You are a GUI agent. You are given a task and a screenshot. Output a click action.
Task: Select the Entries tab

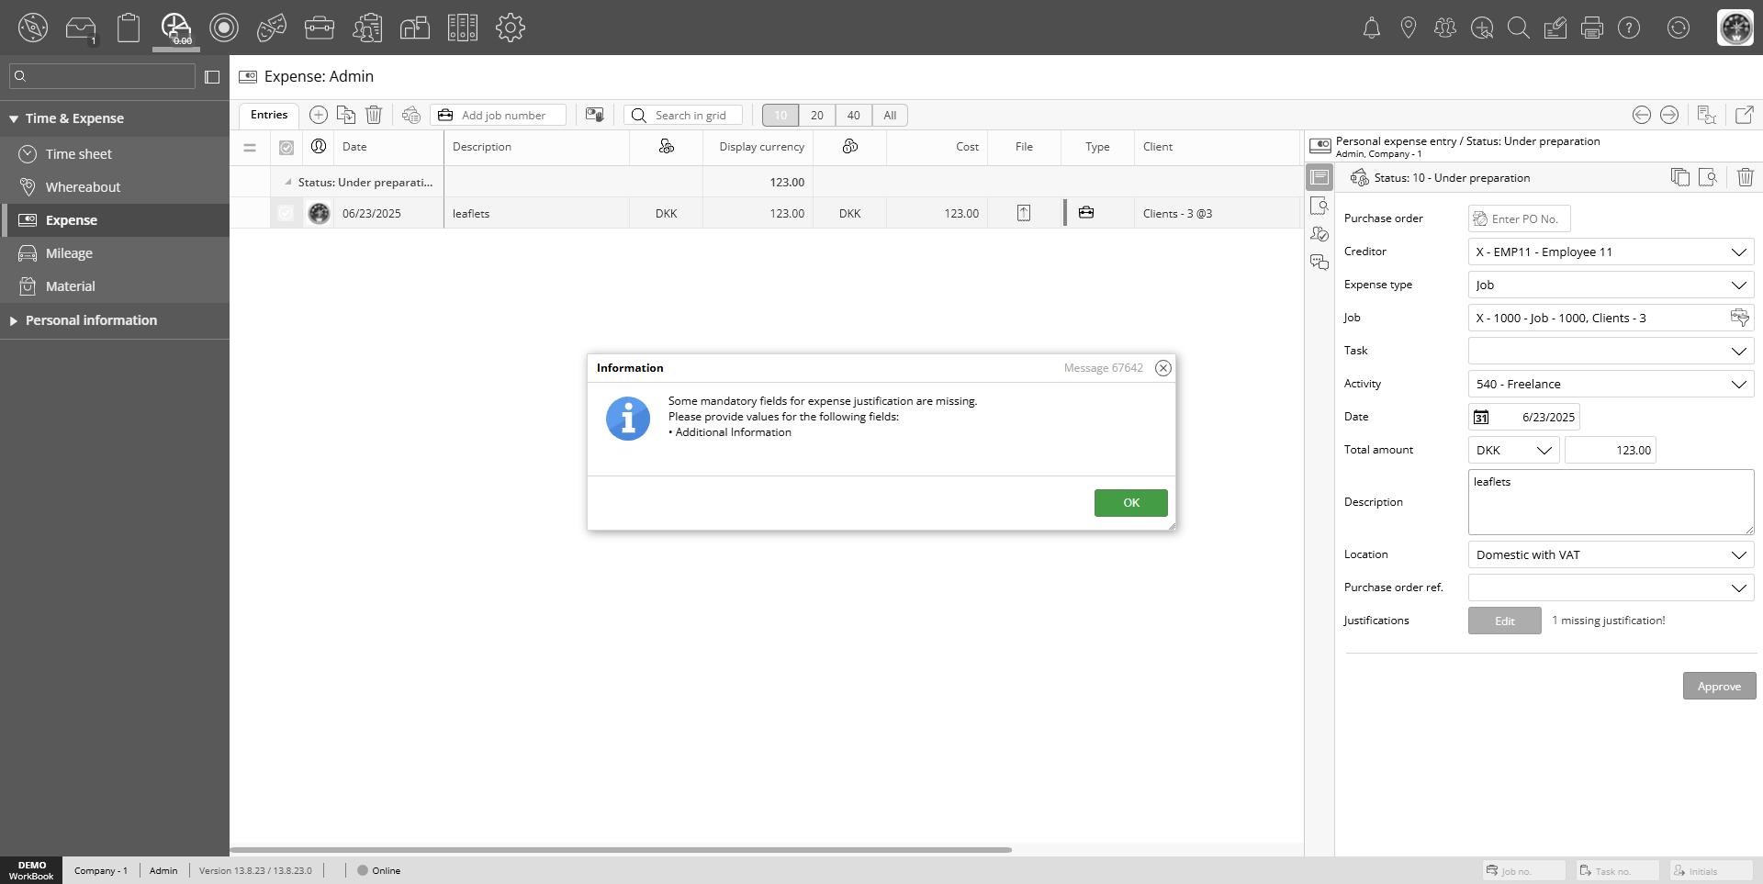(x=269, y=115)
